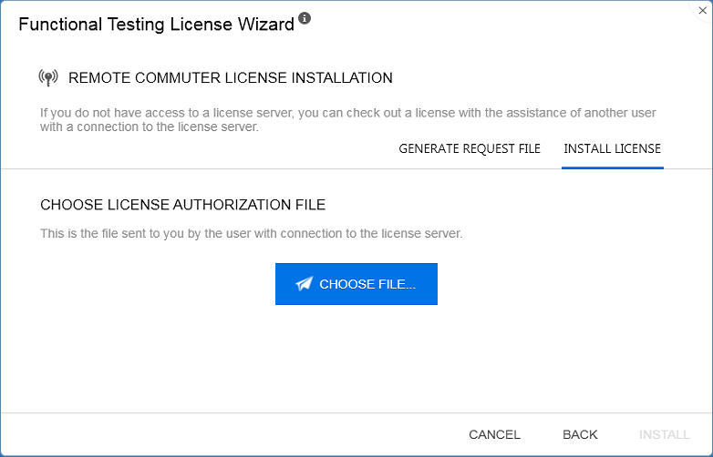Switch to the Generate Request File tab

pyautogui.click(x=470, y=148)
